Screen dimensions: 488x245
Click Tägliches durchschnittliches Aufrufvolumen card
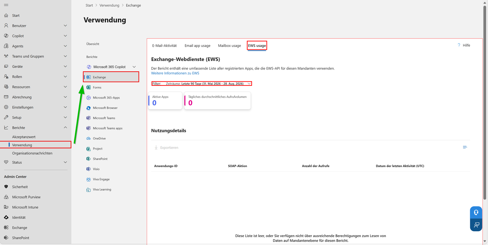(217, 100)
